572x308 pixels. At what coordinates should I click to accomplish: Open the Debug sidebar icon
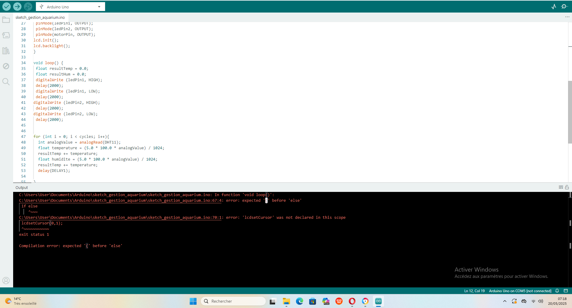6,66
